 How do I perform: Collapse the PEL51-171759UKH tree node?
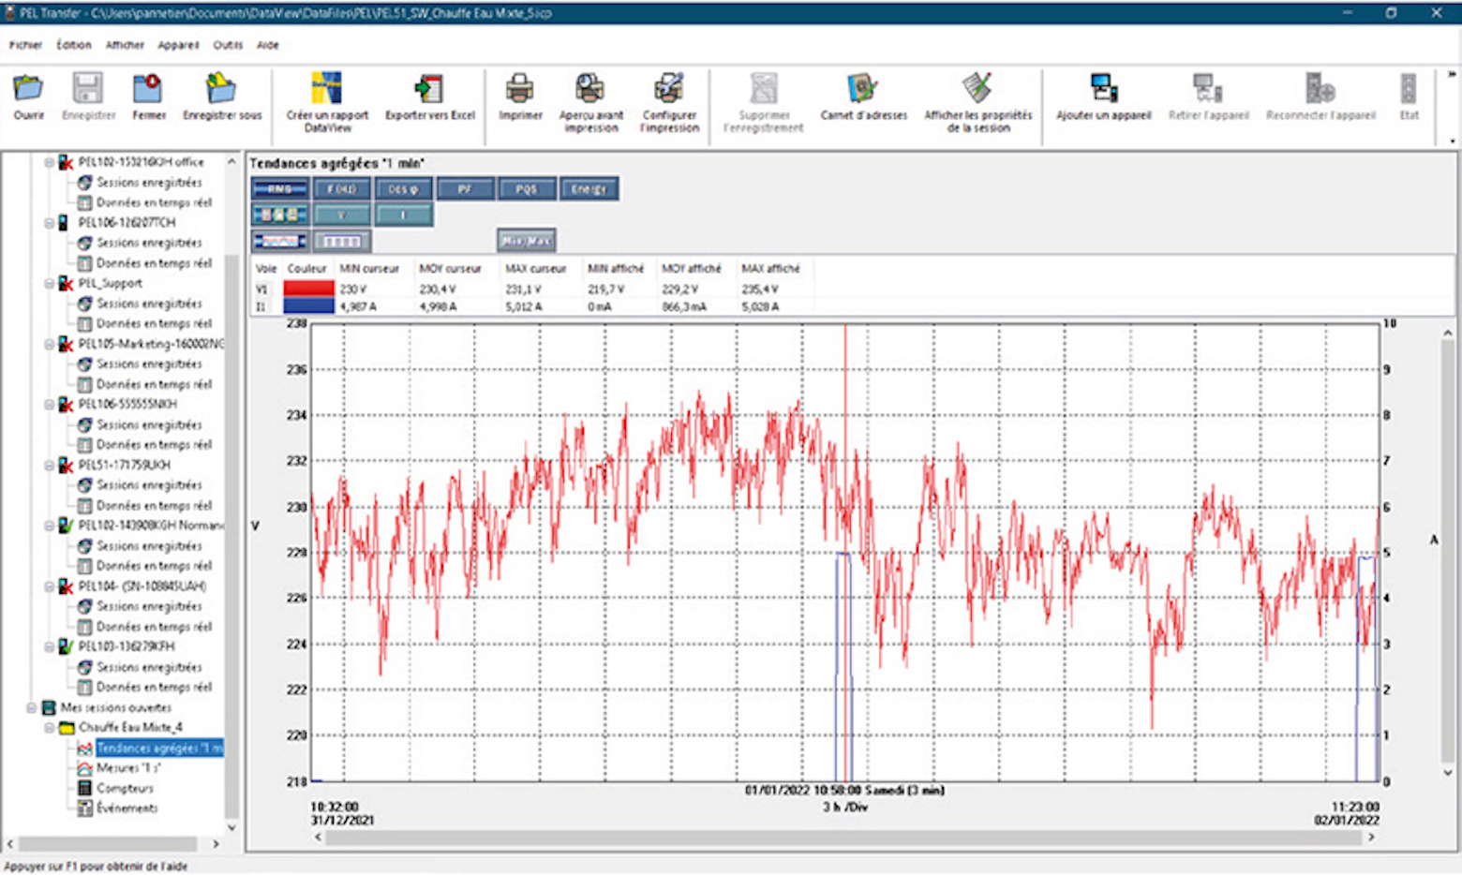(49, 465)
